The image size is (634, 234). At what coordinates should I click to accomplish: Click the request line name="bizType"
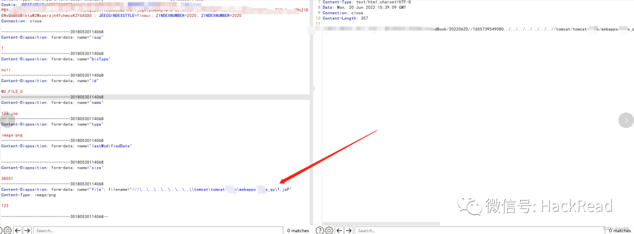56,59
